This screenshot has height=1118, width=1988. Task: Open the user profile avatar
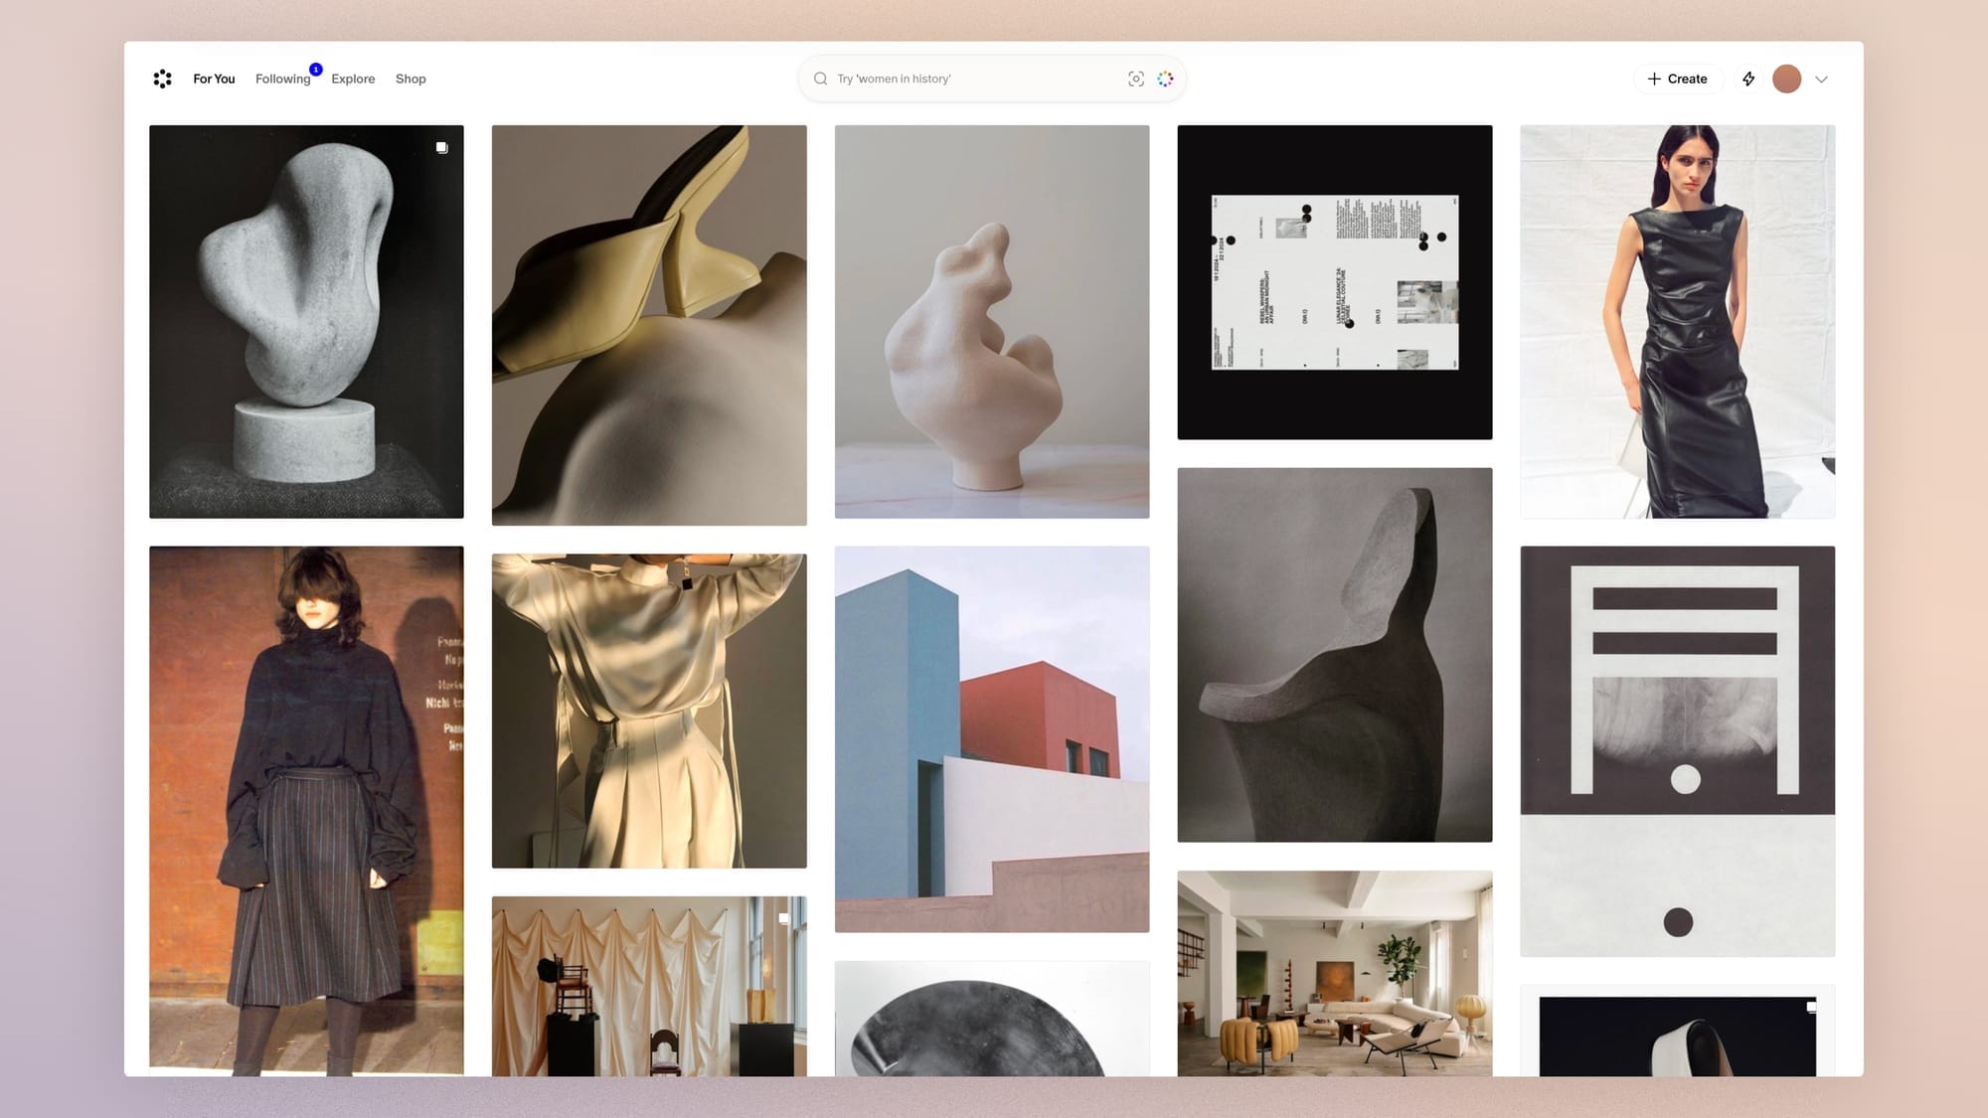point(1787,79)
